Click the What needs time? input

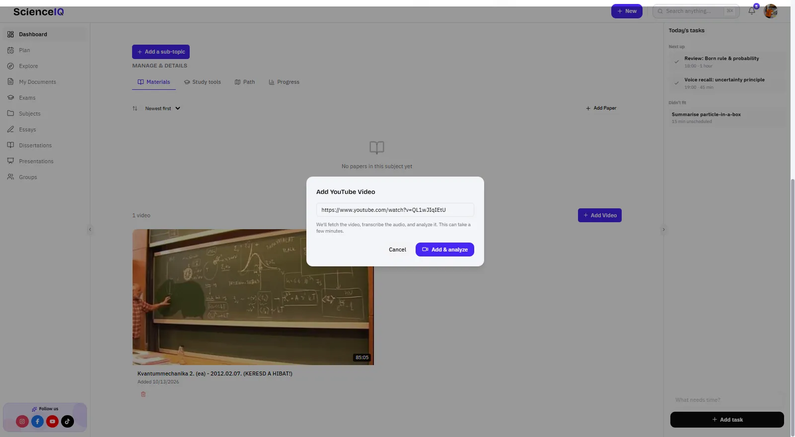coord(727,400)
